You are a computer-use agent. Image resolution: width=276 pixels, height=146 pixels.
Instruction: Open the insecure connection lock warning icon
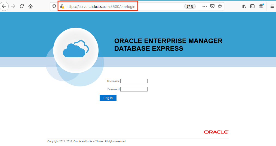tap(62, 7)
